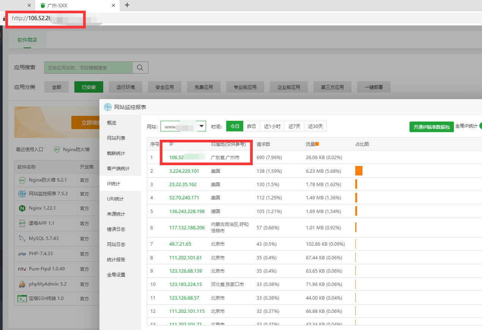Open the 概览 section in sidebar
The width and height of the screenshot is (482, 330).
pos(120,123)
